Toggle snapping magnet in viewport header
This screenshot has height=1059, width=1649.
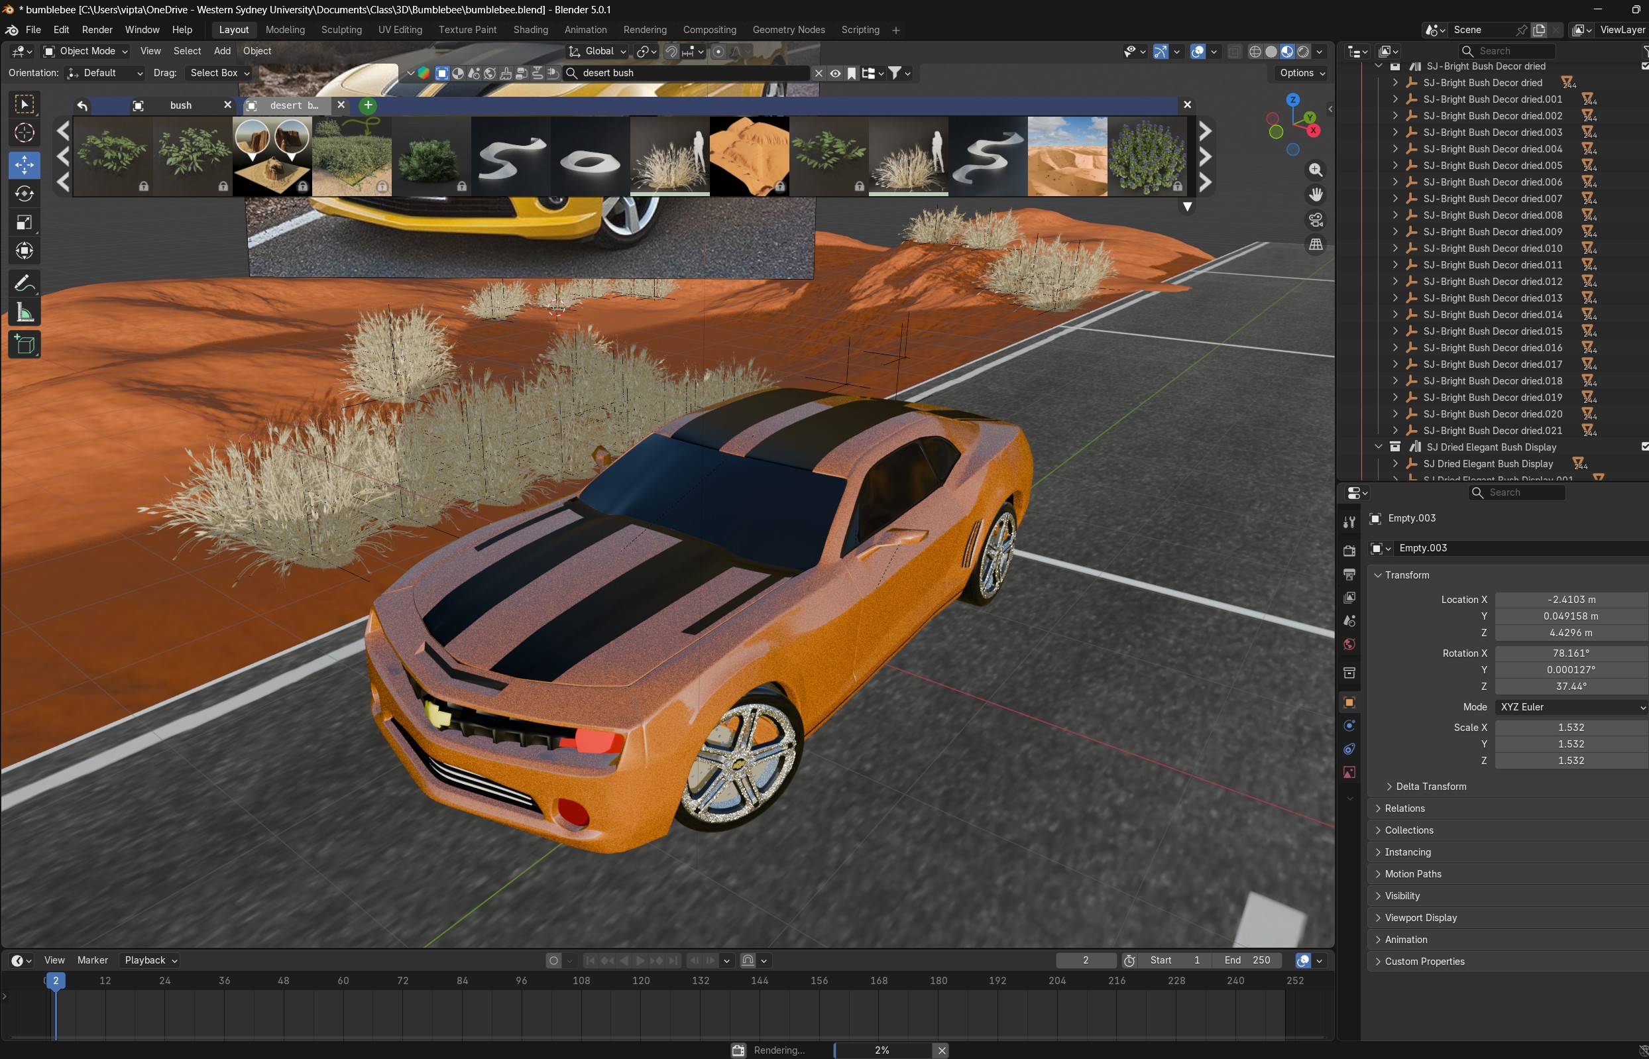coord(671,52)
